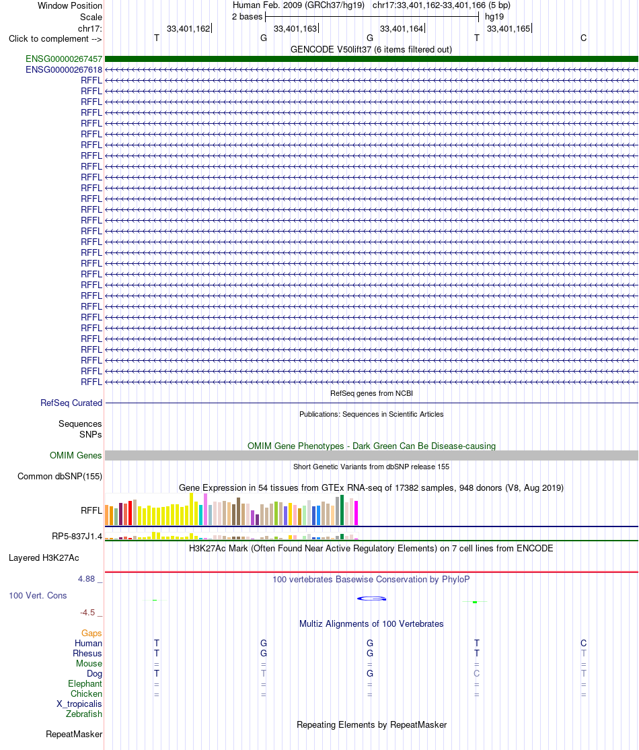The image size is (639, 750).
Task: Click the -4.5 PhyloP lower scale value
Action: pos(87,612)
